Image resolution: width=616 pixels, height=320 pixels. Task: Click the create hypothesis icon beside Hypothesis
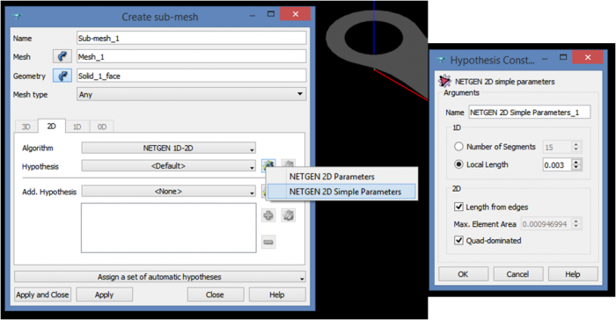pyautogui.click(x=268, y=165)
